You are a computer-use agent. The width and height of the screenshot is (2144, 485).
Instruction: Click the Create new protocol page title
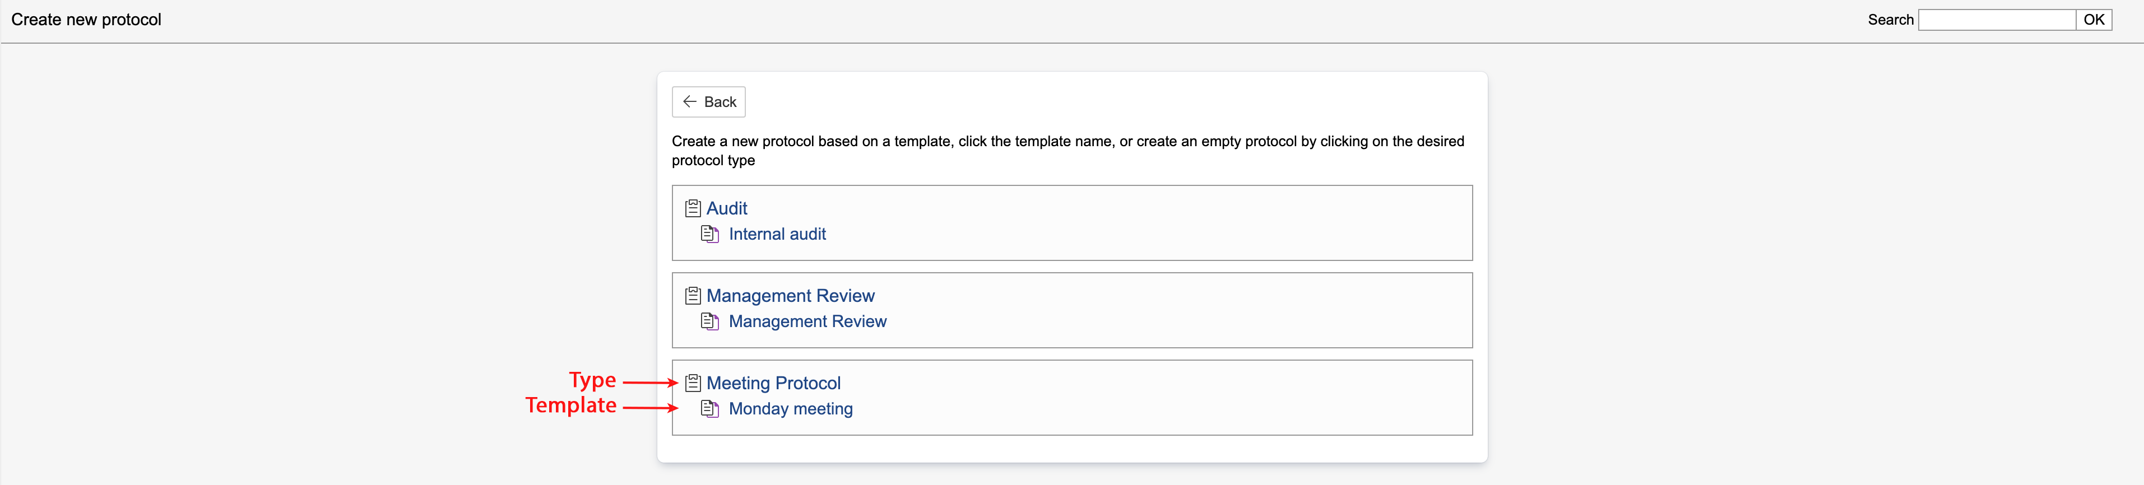(86, 20)
